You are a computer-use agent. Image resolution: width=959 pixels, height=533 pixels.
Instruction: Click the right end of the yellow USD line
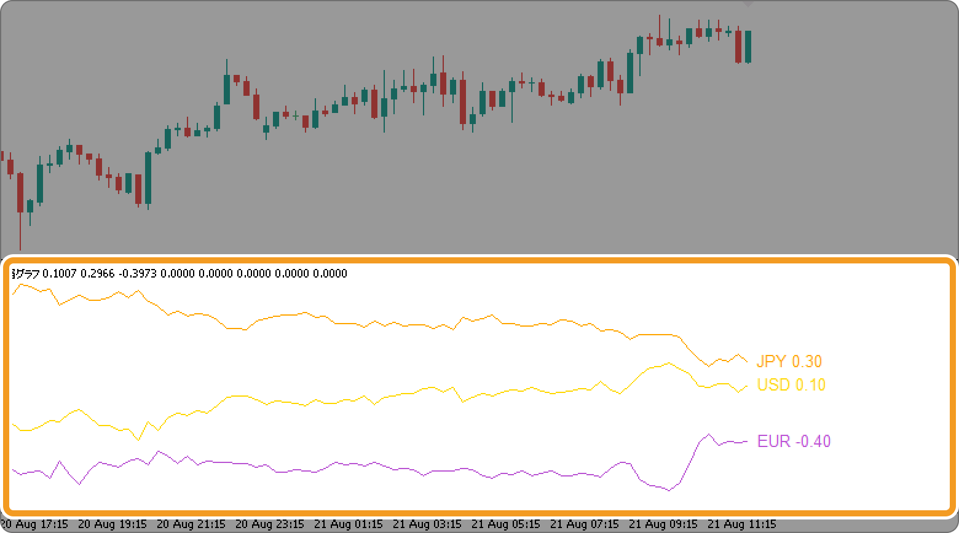746,386
